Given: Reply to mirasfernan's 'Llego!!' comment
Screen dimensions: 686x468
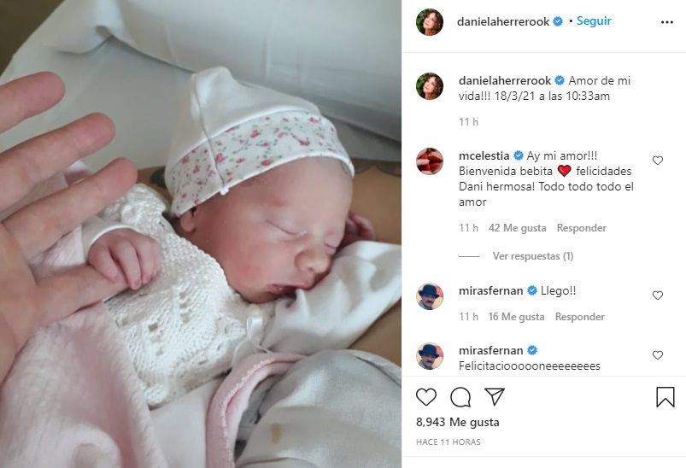Looking at the screenshot, I should click(x=580, y=317).
